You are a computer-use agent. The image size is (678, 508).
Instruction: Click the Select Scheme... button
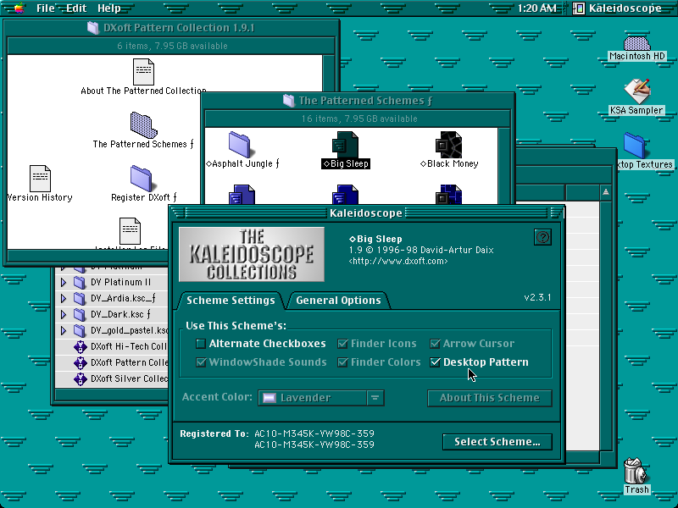497,442
